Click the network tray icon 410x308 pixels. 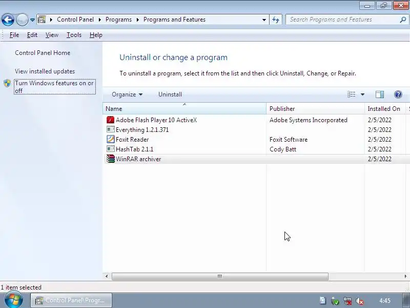click(x=347, y=301)
